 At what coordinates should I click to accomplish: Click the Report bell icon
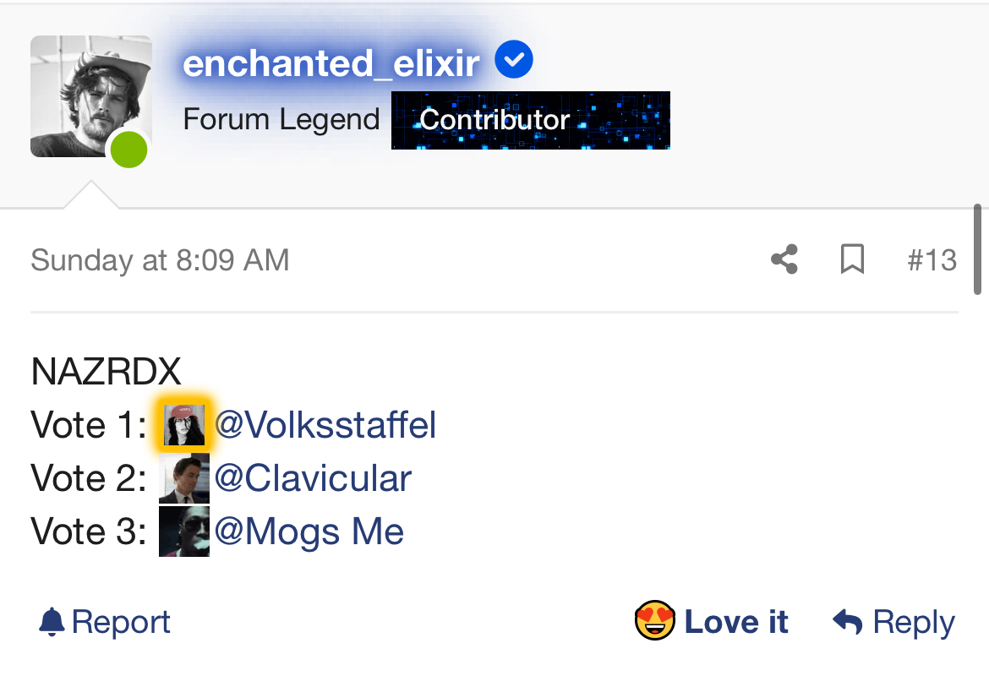52,622
